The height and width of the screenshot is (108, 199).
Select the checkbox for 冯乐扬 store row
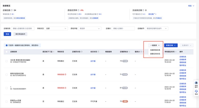(x=7, y=61)
